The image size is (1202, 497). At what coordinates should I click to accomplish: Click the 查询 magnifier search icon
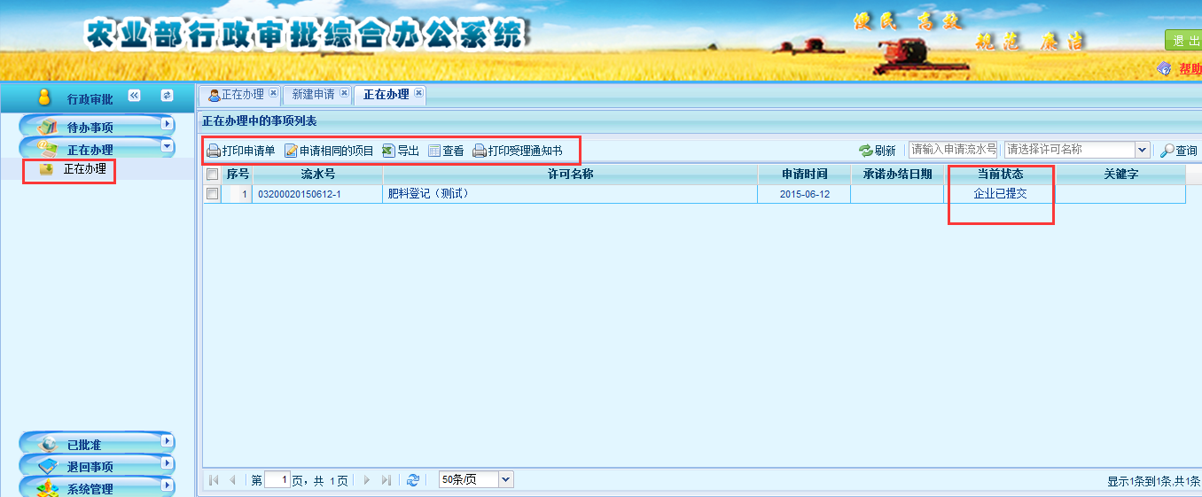tap(1167, 151)
